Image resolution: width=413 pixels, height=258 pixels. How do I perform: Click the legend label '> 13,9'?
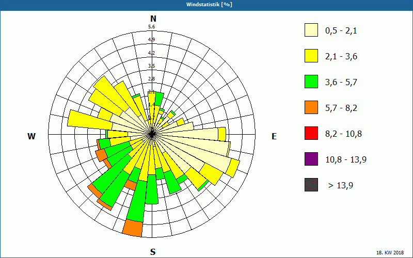(x=341, y=186)
